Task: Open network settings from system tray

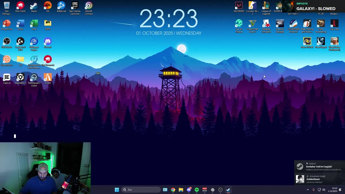Action: coord(319,190)
